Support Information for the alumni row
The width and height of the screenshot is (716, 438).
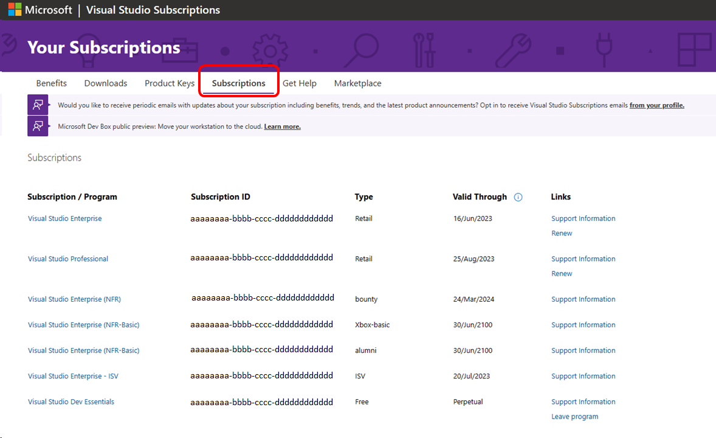(583, 350)
